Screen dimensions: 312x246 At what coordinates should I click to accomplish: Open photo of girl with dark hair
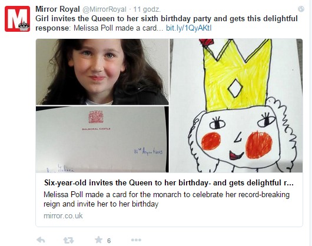click(102, 72)
